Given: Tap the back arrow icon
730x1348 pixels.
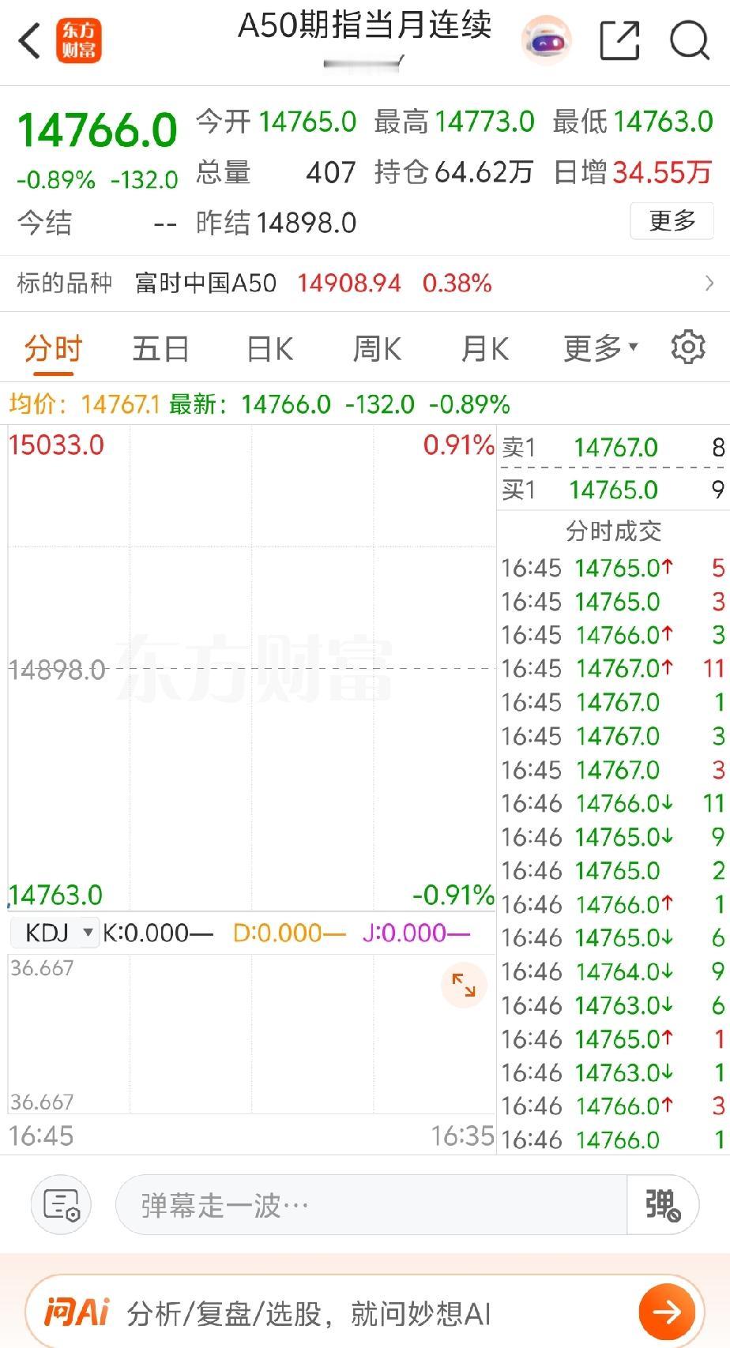Looking at the screenshot, I should point(30,41).
